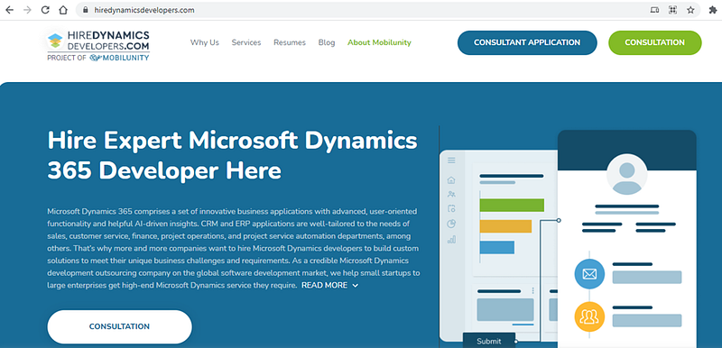722x348 pixels.
Task: Click the profile avatar in illustration card
Action: (626, 174)
